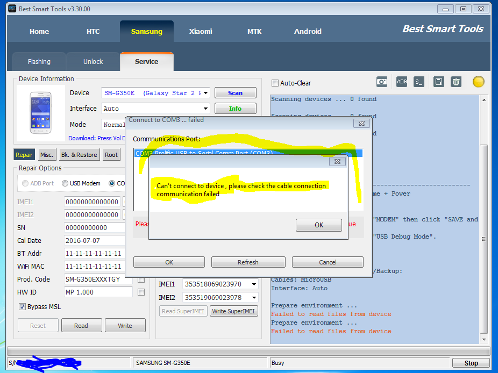Switch to the Unlock sub-tab
Screen dimensions: 498x373
[93, 62]
